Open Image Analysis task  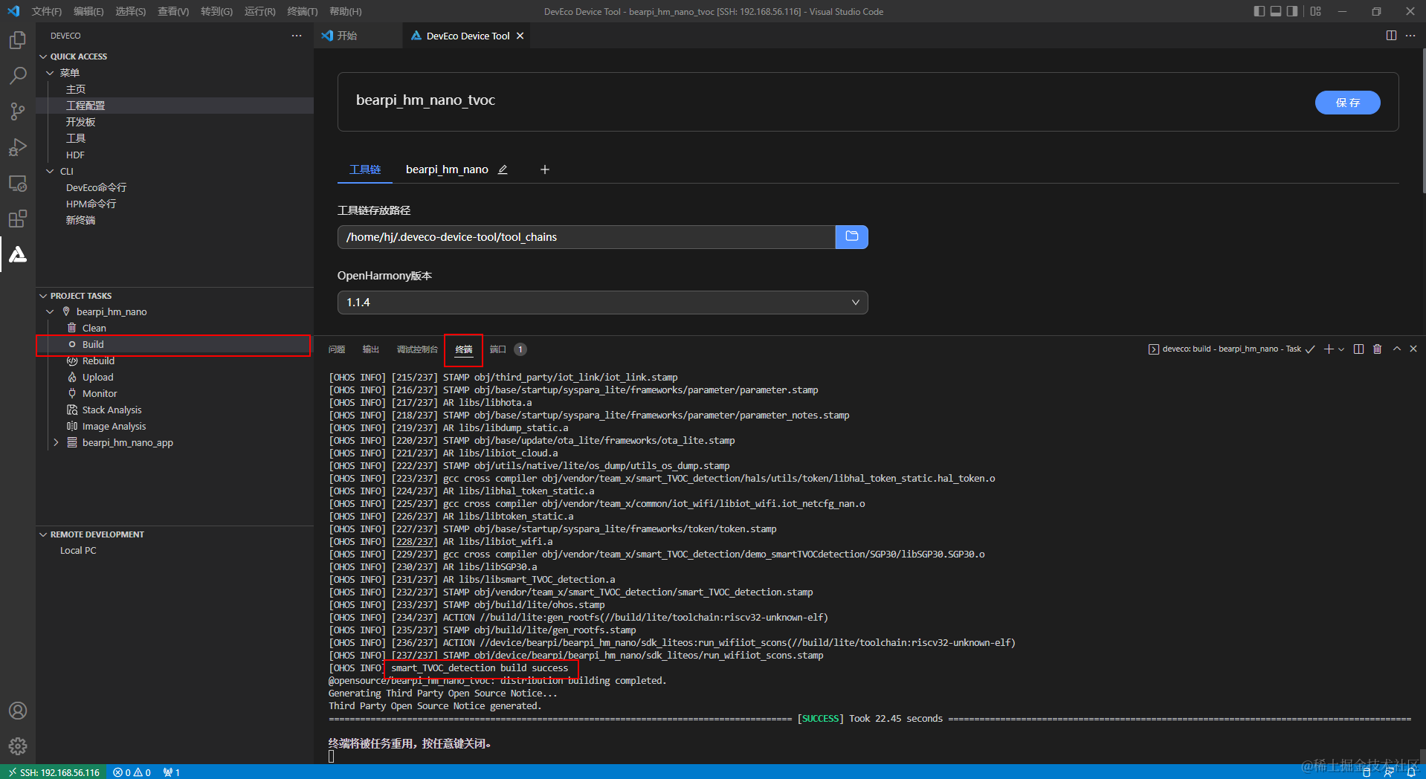click(x=174, y=427)
